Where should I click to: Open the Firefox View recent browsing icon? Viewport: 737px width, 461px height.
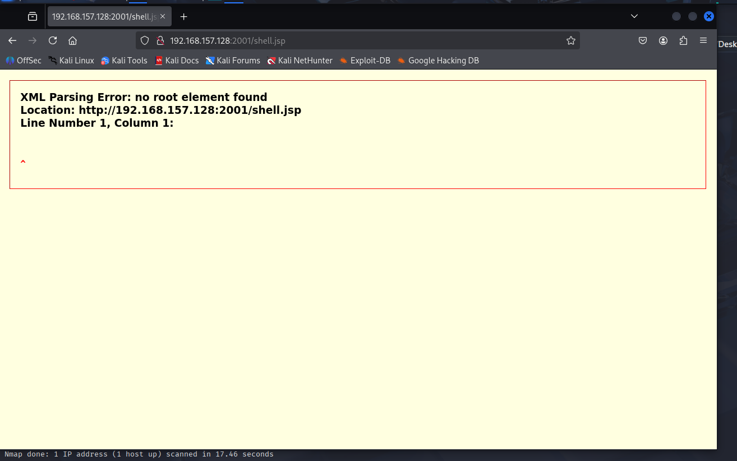(x=33, y=17)
